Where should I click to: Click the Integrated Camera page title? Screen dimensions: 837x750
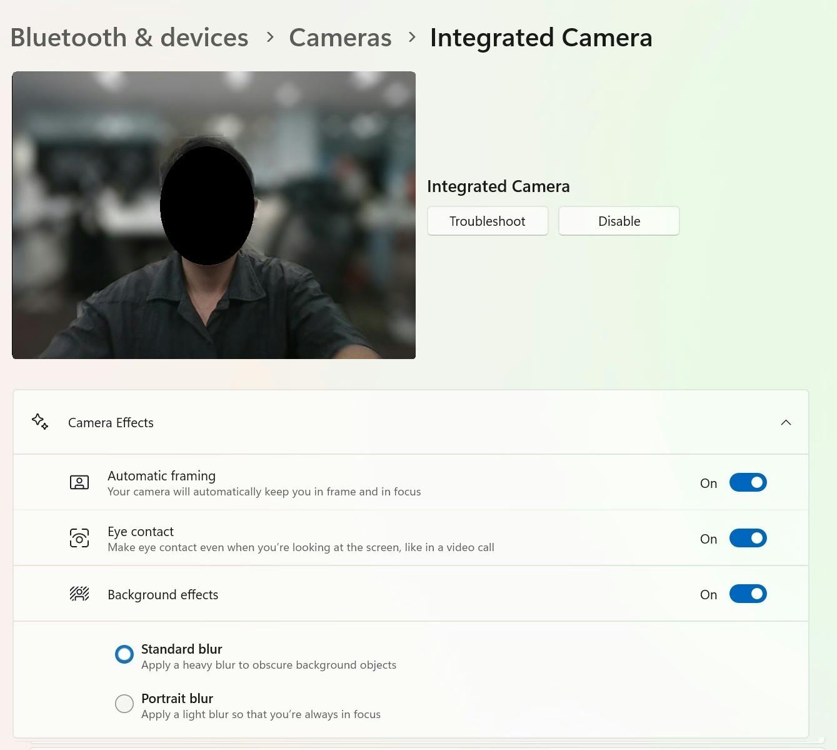pyautogui.click(x=541, y=38)
